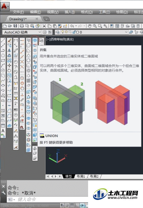Close the Drawing1* document tab
The image size is (143, 208).
tap(37, 19)
